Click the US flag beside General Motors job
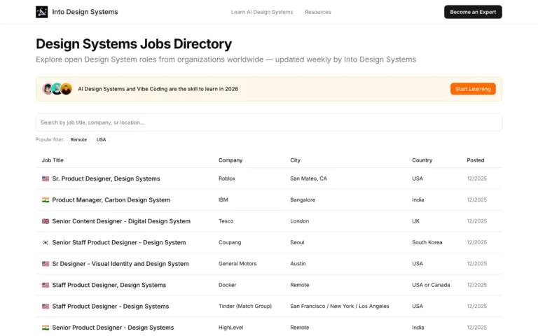 (46, 264)
